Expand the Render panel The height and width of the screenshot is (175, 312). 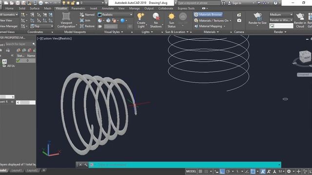pyautogui.click(x=280, y=32)
